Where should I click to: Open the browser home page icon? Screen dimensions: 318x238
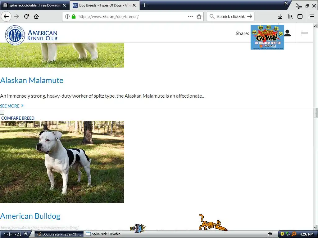(36, 16)
